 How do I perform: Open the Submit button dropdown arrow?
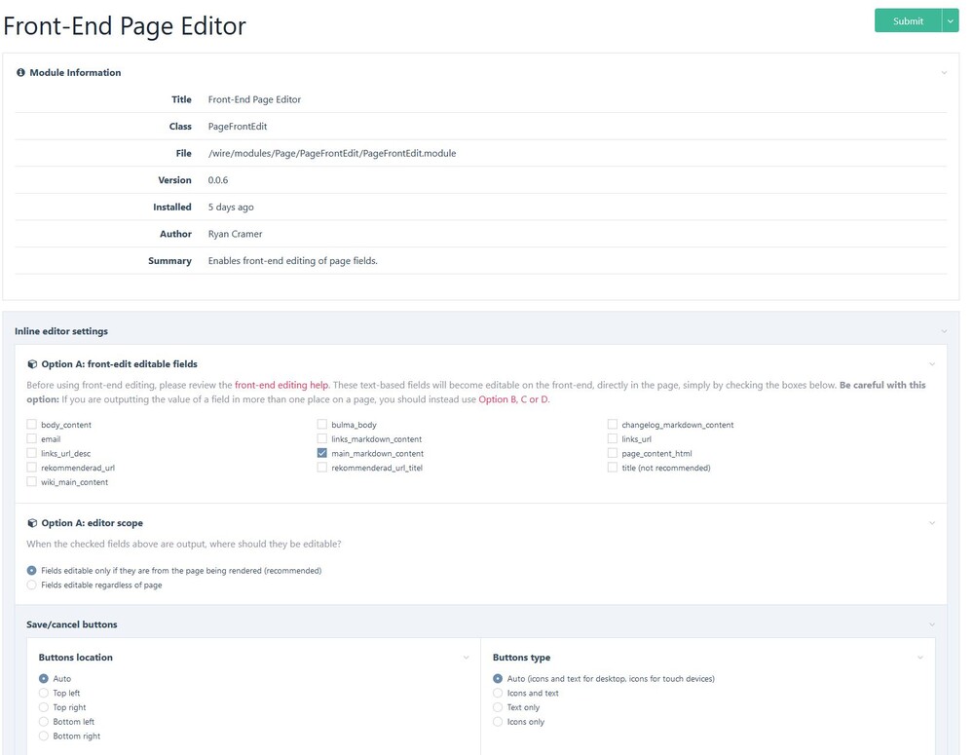pos(951,20)
